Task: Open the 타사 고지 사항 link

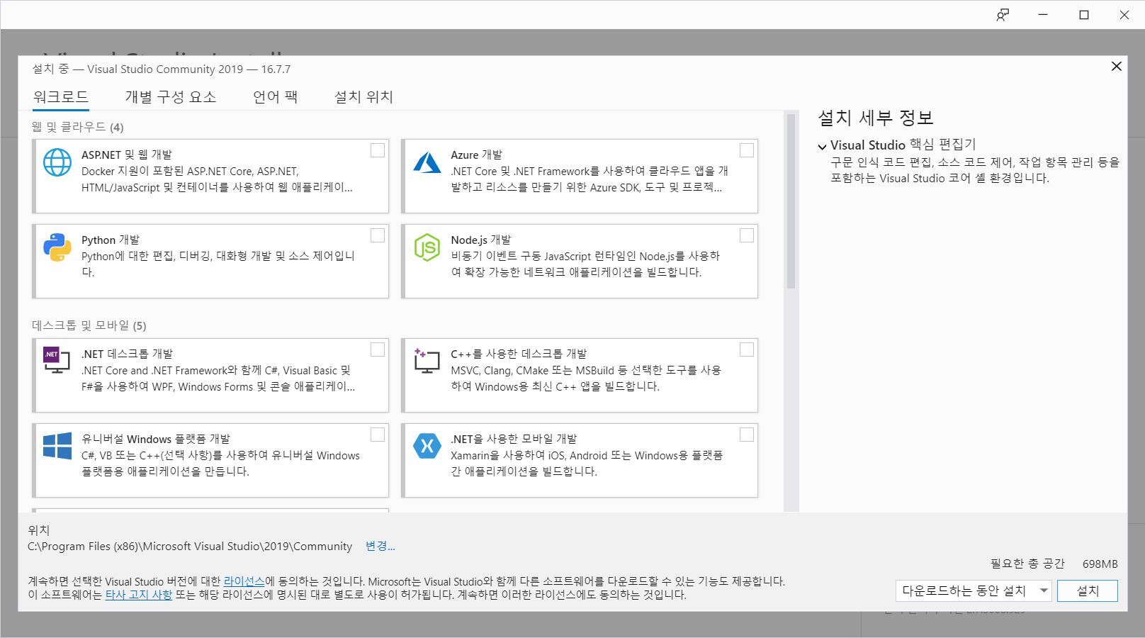Action: coord(139,595)
